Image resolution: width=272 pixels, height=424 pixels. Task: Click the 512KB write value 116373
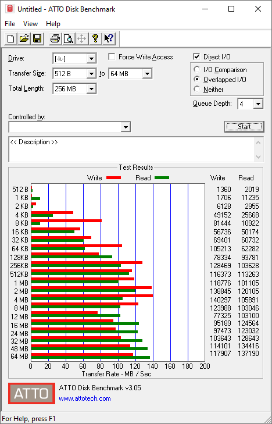click(221, 275)
